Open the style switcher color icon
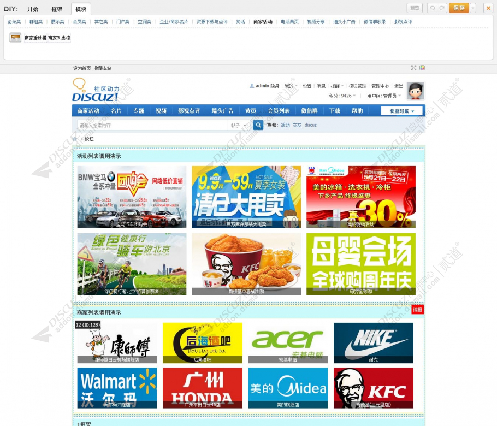497x426 pixels. (422, 68)
